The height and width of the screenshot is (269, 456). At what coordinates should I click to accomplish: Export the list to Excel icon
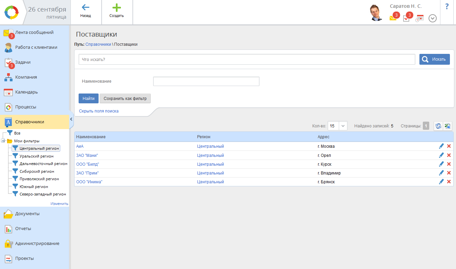coord(448,126)
